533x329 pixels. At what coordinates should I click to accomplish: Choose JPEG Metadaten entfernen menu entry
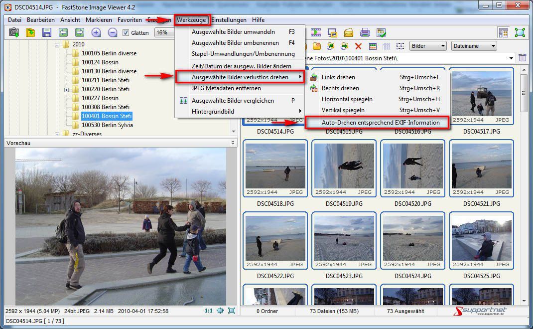(x=226, y=88)
